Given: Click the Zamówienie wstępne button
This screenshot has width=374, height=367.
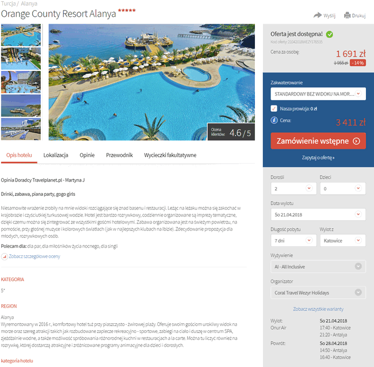Looking at the screenshot, I should pos(318,141).
